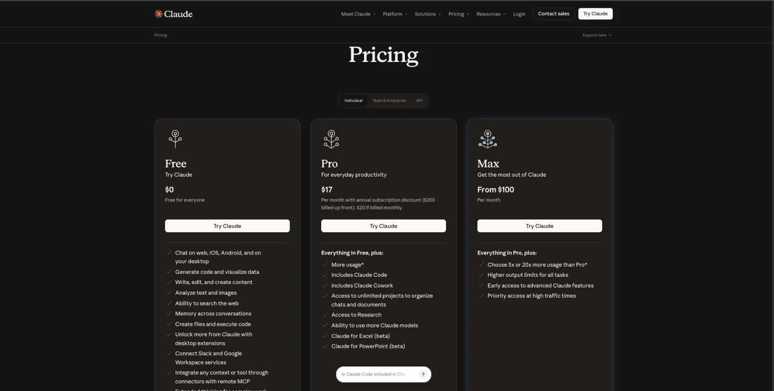
Task: Click the Max plan network icon
Action: pos(488,138)
